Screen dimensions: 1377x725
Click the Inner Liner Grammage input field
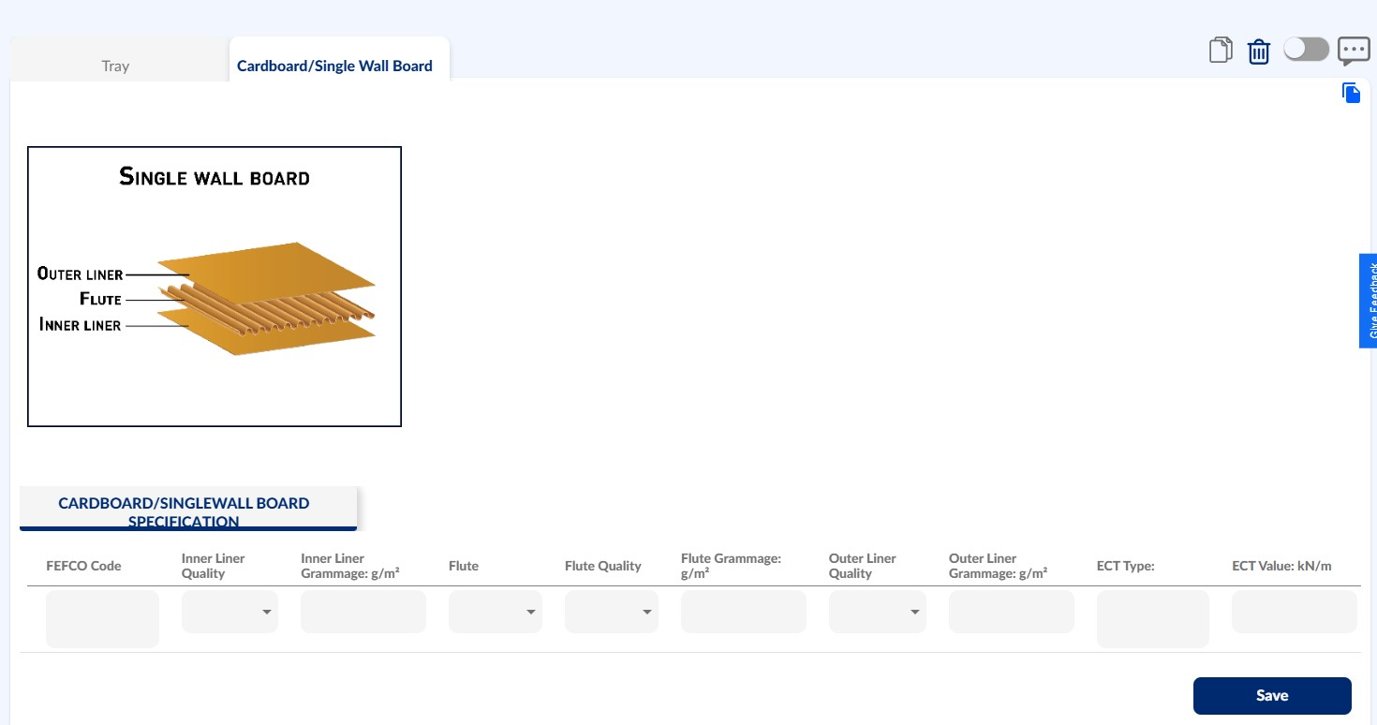(363, 612)
